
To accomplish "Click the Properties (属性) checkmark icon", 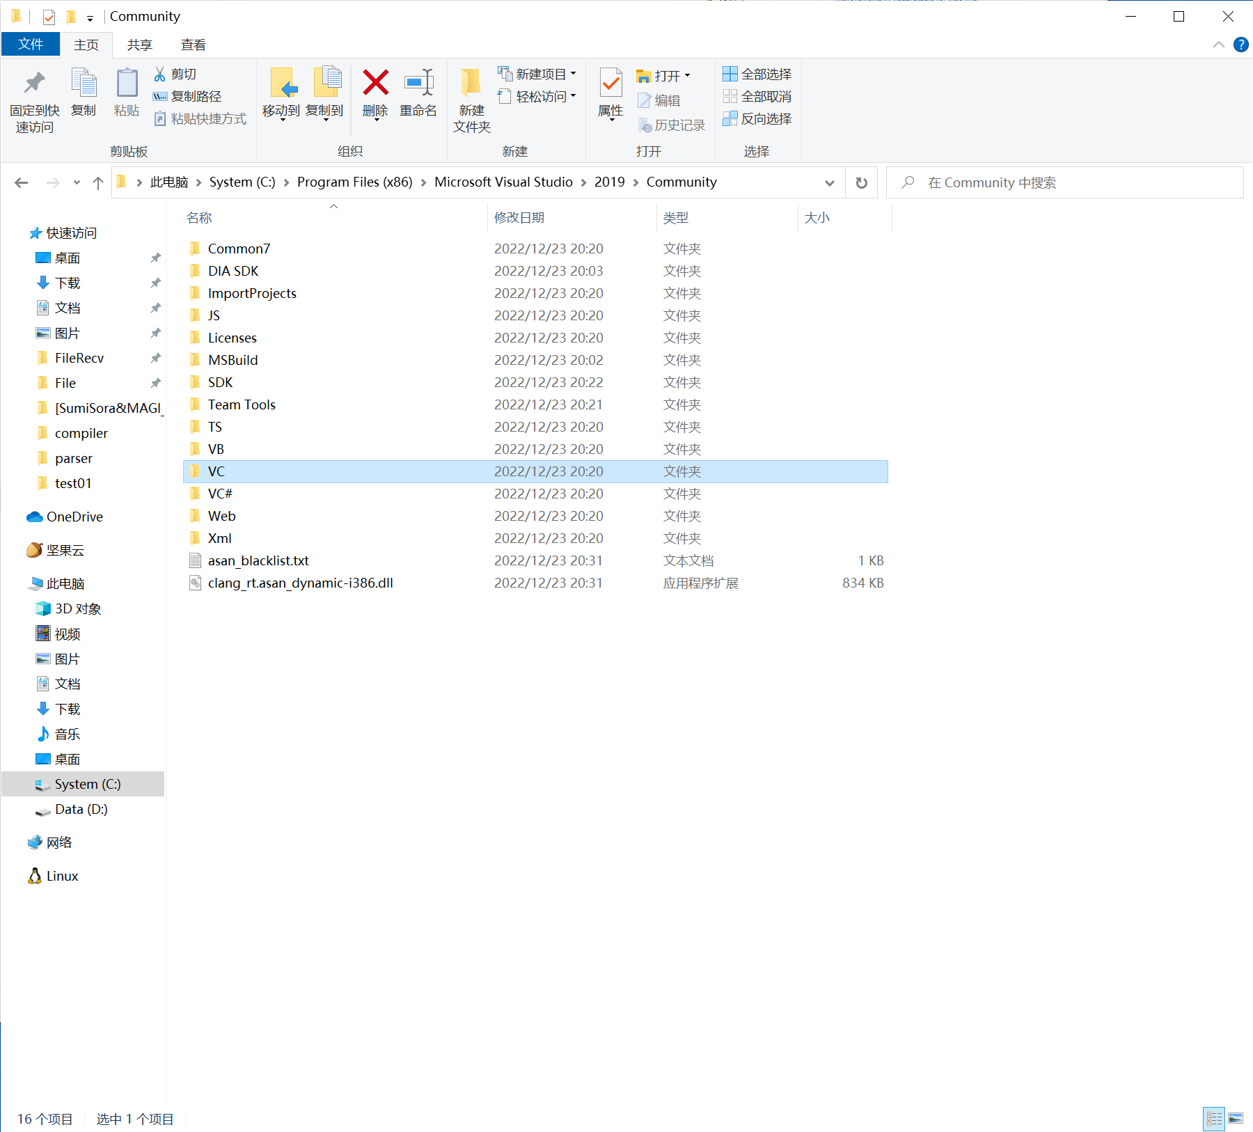I will [610, 84].
